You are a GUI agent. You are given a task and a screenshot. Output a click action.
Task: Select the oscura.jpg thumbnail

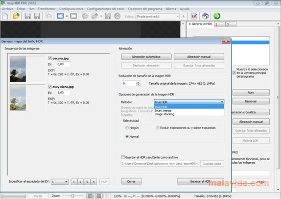[18, 69]
